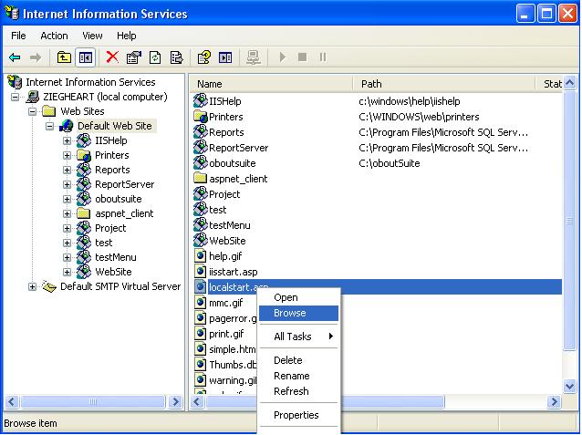582x435 pixels.
Task: Toggle the Show/Hide Console Tree icon
Action: (x=85, y=57)
